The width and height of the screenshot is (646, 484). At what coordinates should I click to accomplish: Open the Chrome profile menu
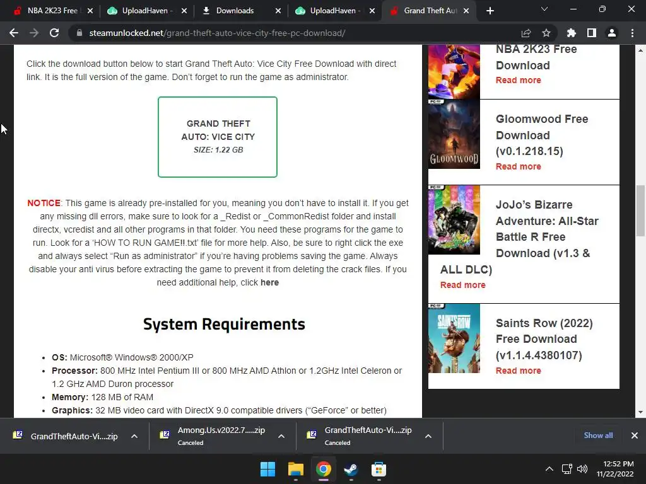click(612, 33)
